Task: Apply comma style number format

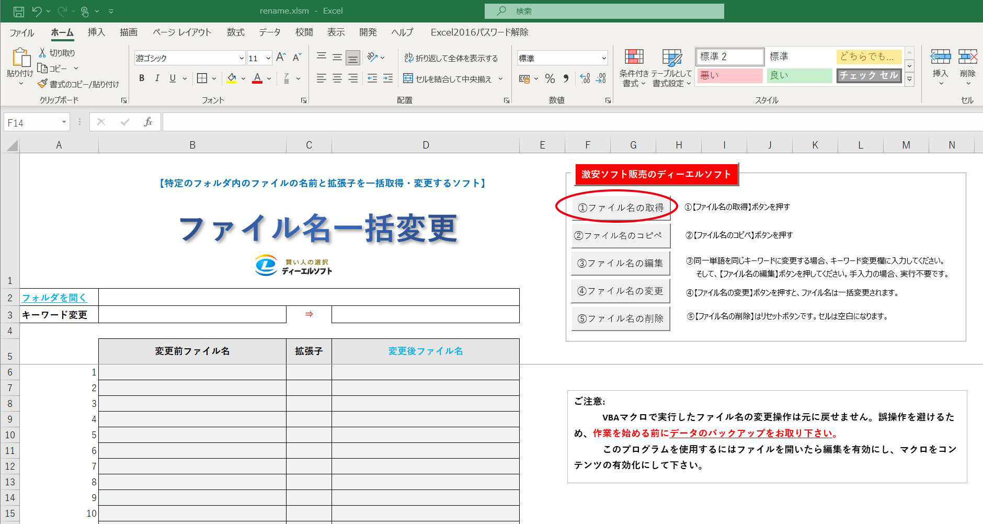Action: tap(566, 79)
